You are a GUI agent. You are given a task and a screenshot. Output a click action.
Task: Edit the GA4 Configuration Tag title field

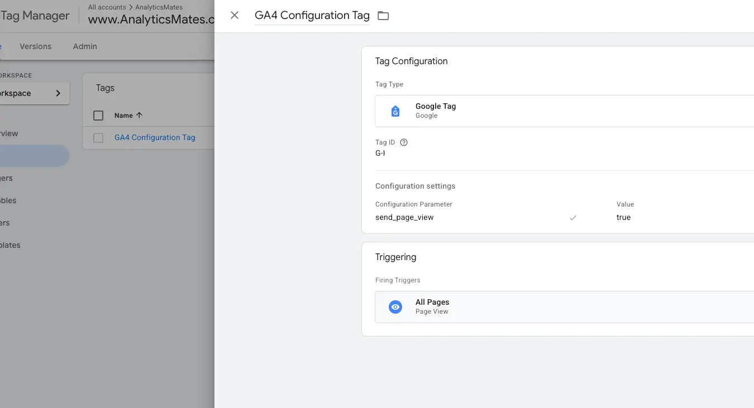312,16
